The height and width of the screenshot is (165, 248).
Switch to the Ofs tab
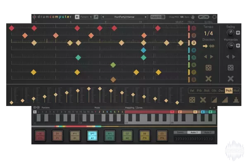click(214, 91)
